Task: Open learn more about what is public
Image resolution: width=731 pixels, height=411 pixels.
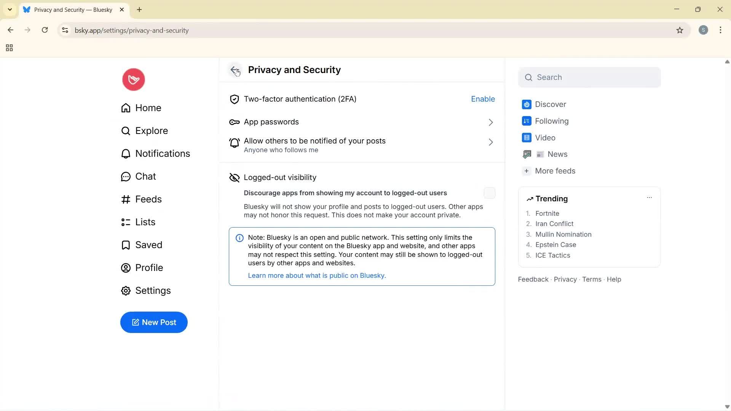Action: tap(316, 275)
